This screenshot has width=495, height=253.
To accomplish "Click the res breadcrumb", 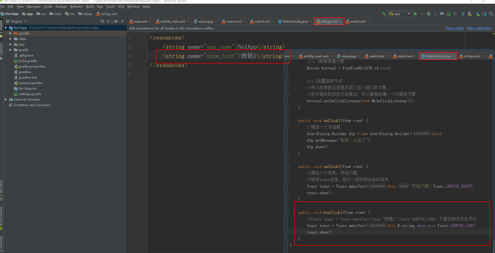I will click(x=70, y=14).
